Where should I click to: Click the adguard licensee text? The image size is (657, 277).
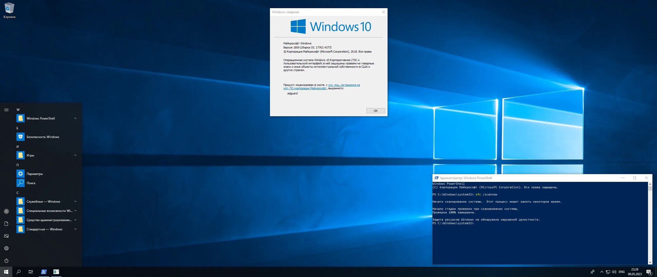292,93
